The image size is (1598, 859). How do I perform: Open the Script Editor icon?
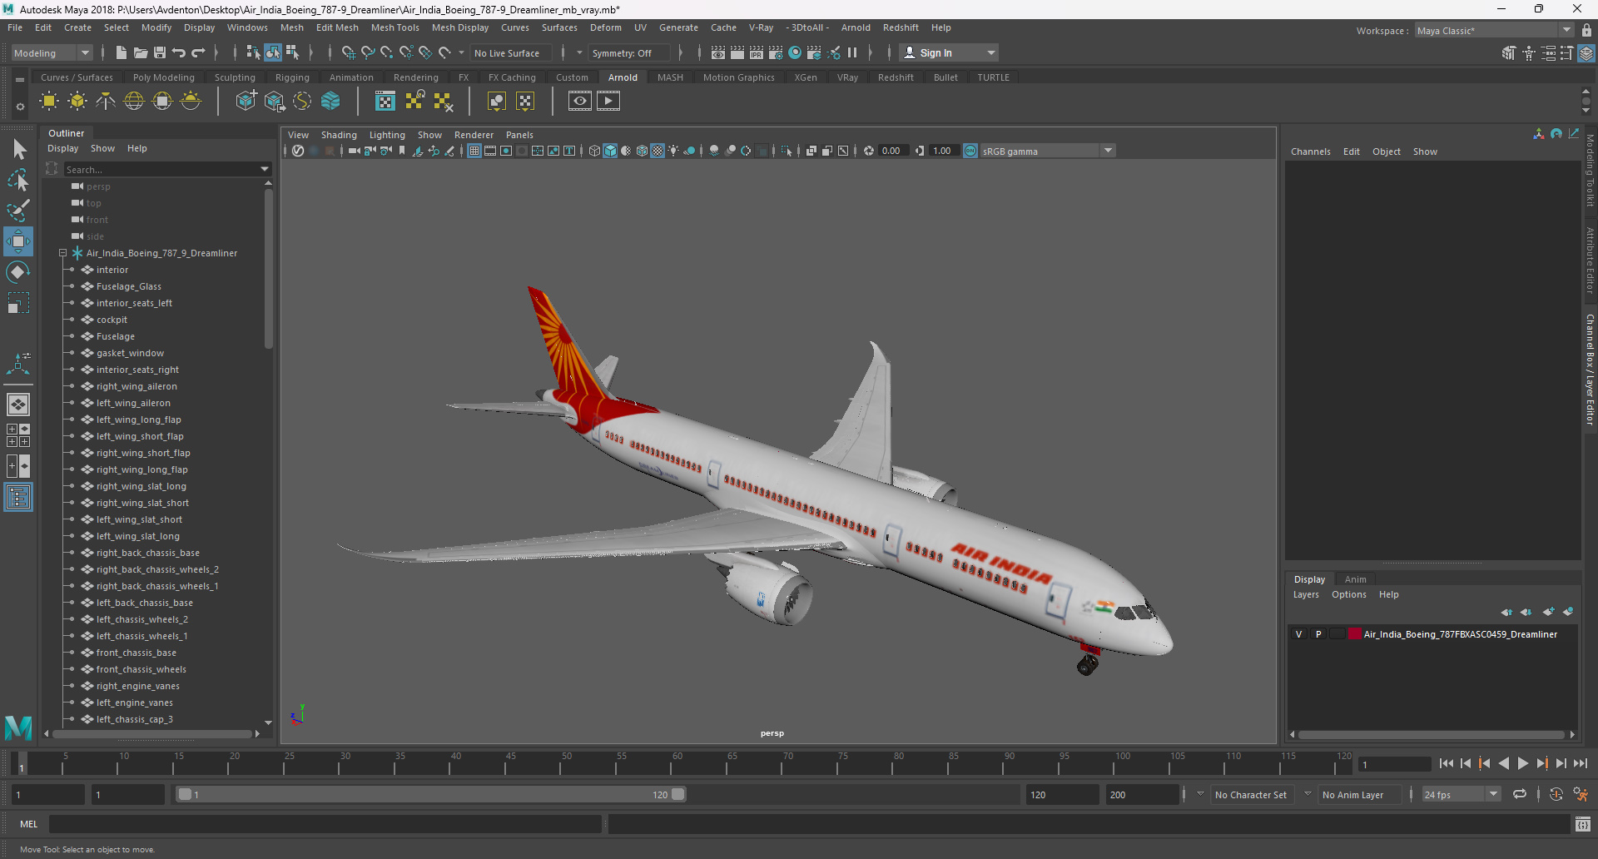1583,824
